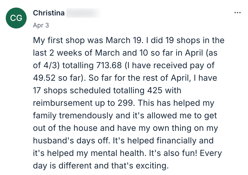
Task: Click the amount 713.68 in the comment
Action: pyautogui.click(x=109, y=65)
